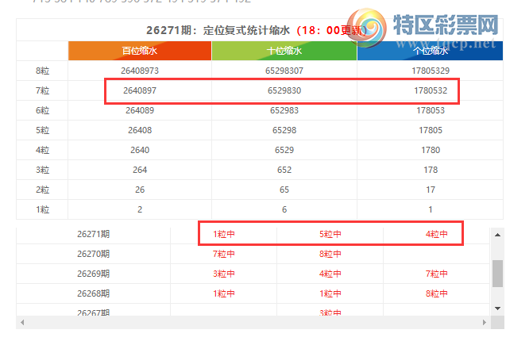Viewport: 506px width, 345px height.
Task: Click the vertical scrollbar up arrow
Action: coord(497,235)
